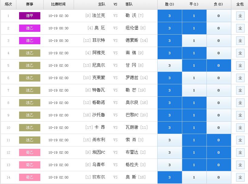
Task: Select all outcomes for match 2 via 全
Action: point(240,28)
